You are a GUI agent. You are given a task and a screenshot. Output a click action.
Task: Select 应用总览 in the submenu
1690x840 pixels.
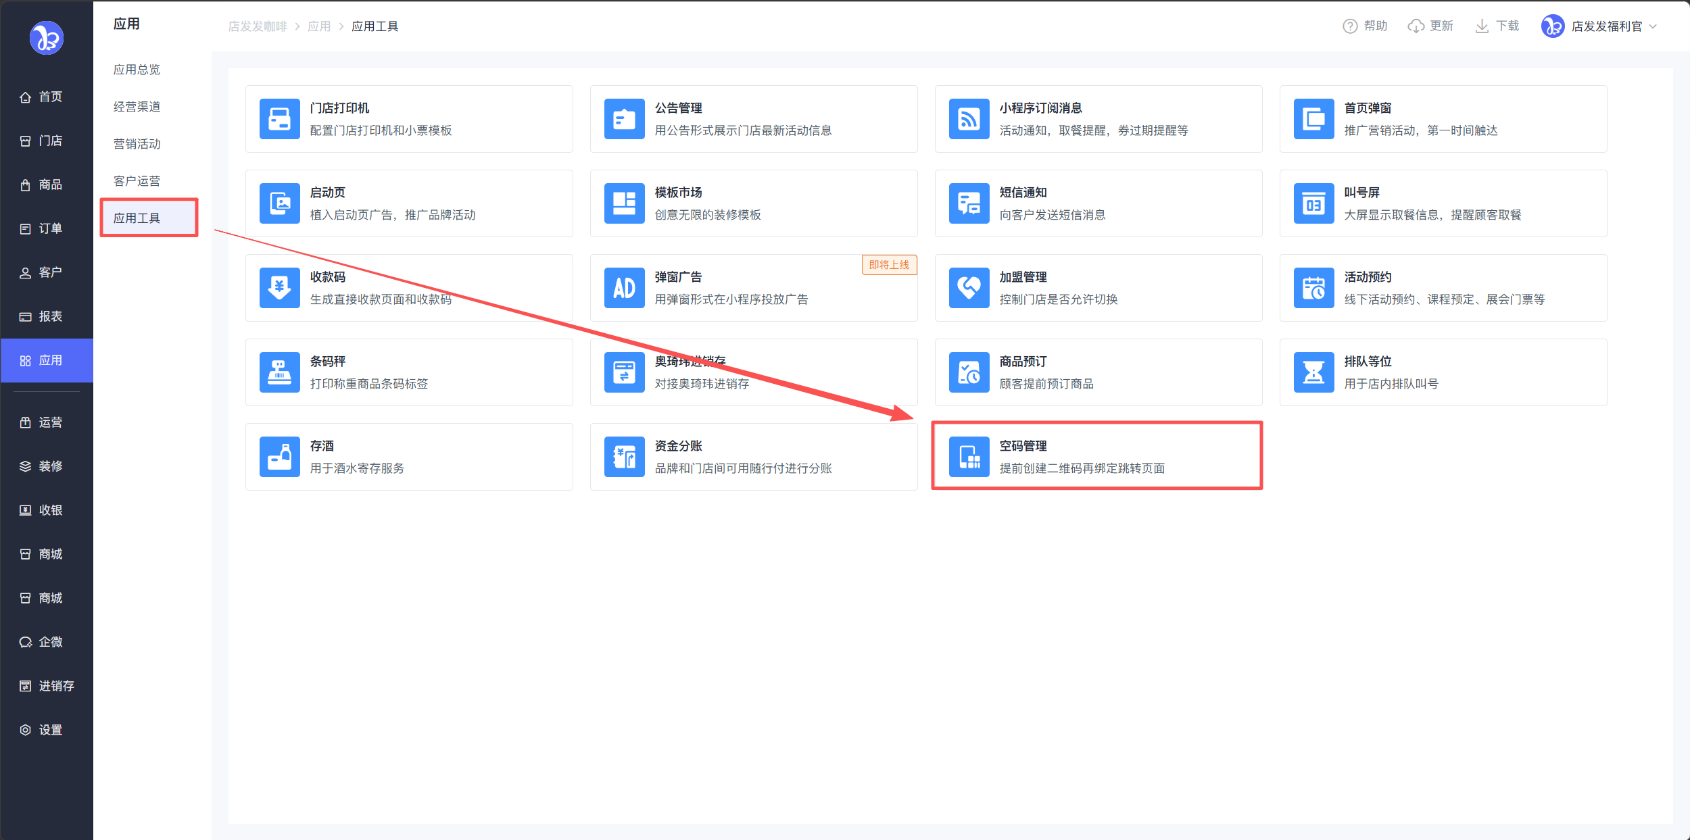click(137, 70)
